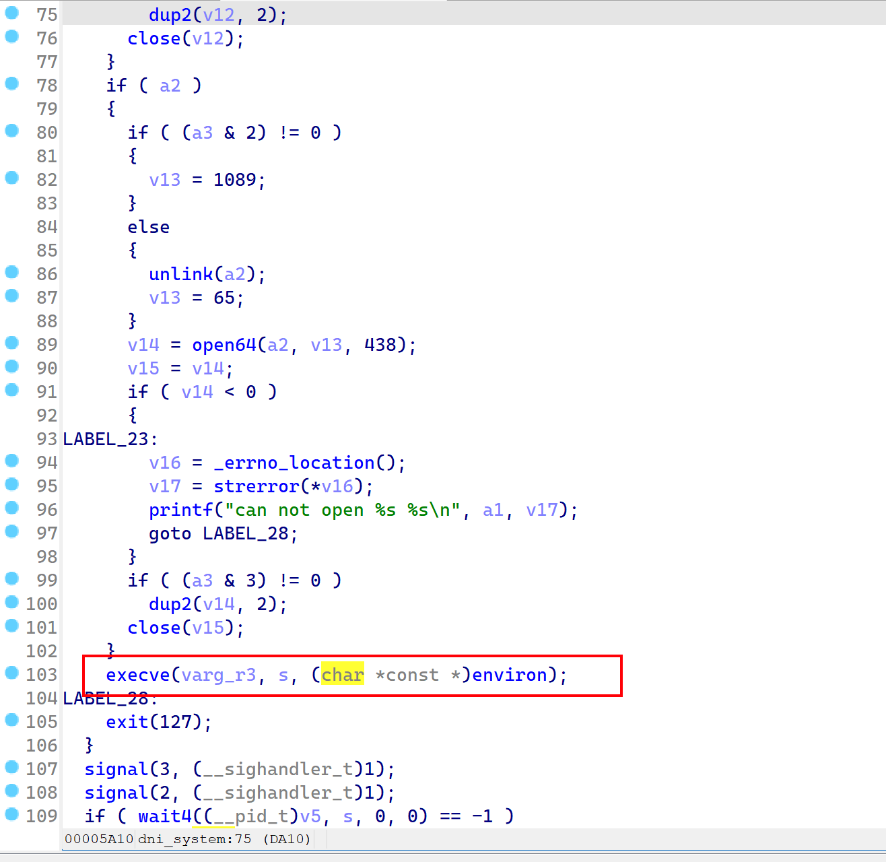Click _errno_location call on line 94
This screenshot has width=886, height=862.
(294, 463)
